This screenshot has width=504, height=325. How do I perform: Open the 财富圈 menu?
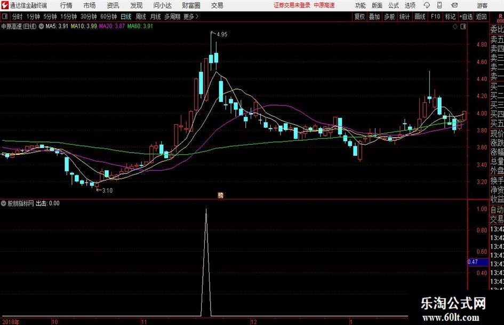tap(191, 5)
